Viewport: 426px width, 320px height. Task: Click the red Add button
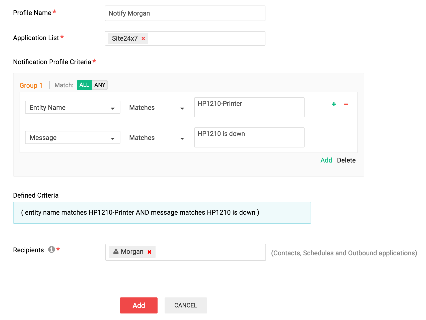tap(139, 305)
